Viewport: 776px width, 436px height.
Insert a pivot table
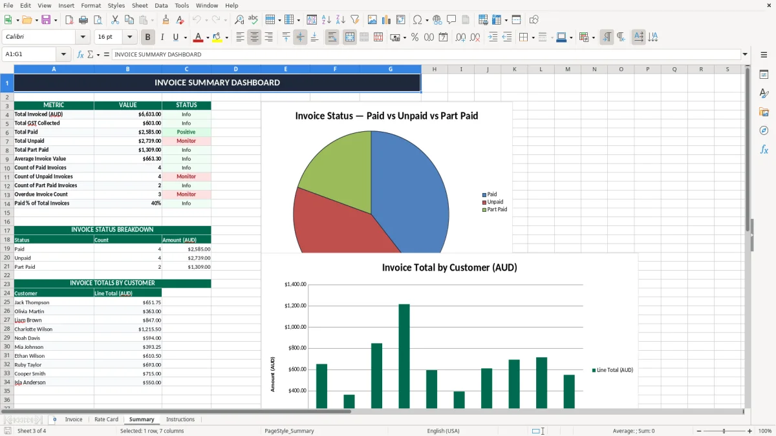[401, 20]
